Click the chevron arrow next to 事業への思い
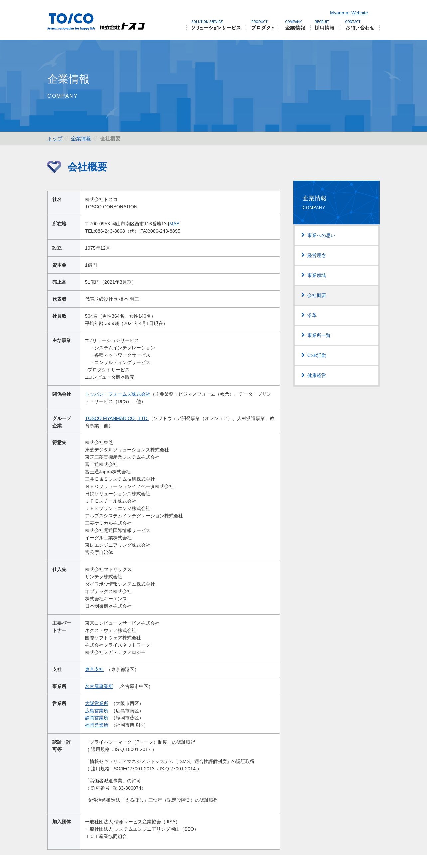Screen dimensions: 427x855 click(303, 235)
